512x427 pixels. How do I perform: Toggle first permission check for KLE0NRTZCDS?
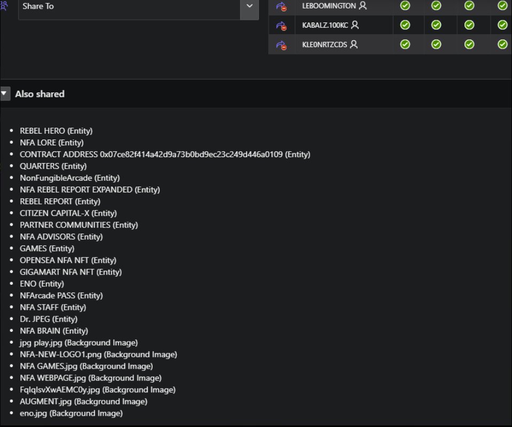(405, 44)
